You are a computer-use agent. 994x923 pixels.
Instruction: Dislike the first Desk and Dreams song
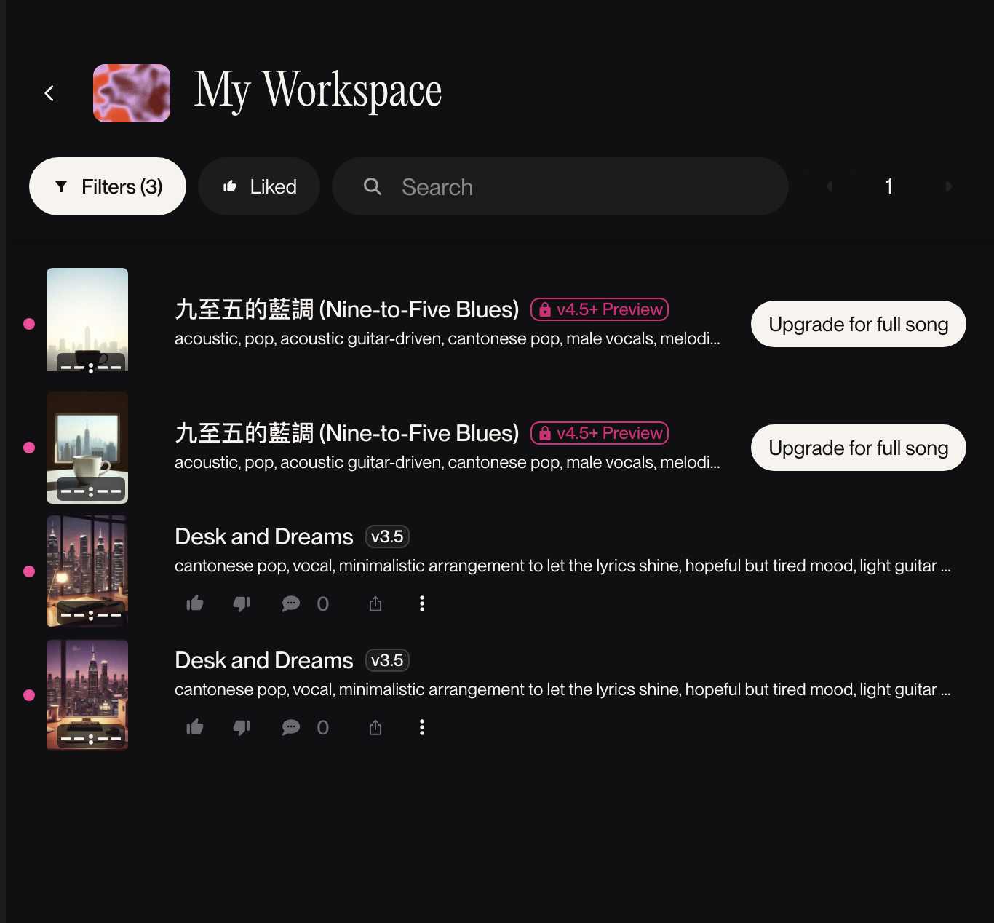(242, 603)
